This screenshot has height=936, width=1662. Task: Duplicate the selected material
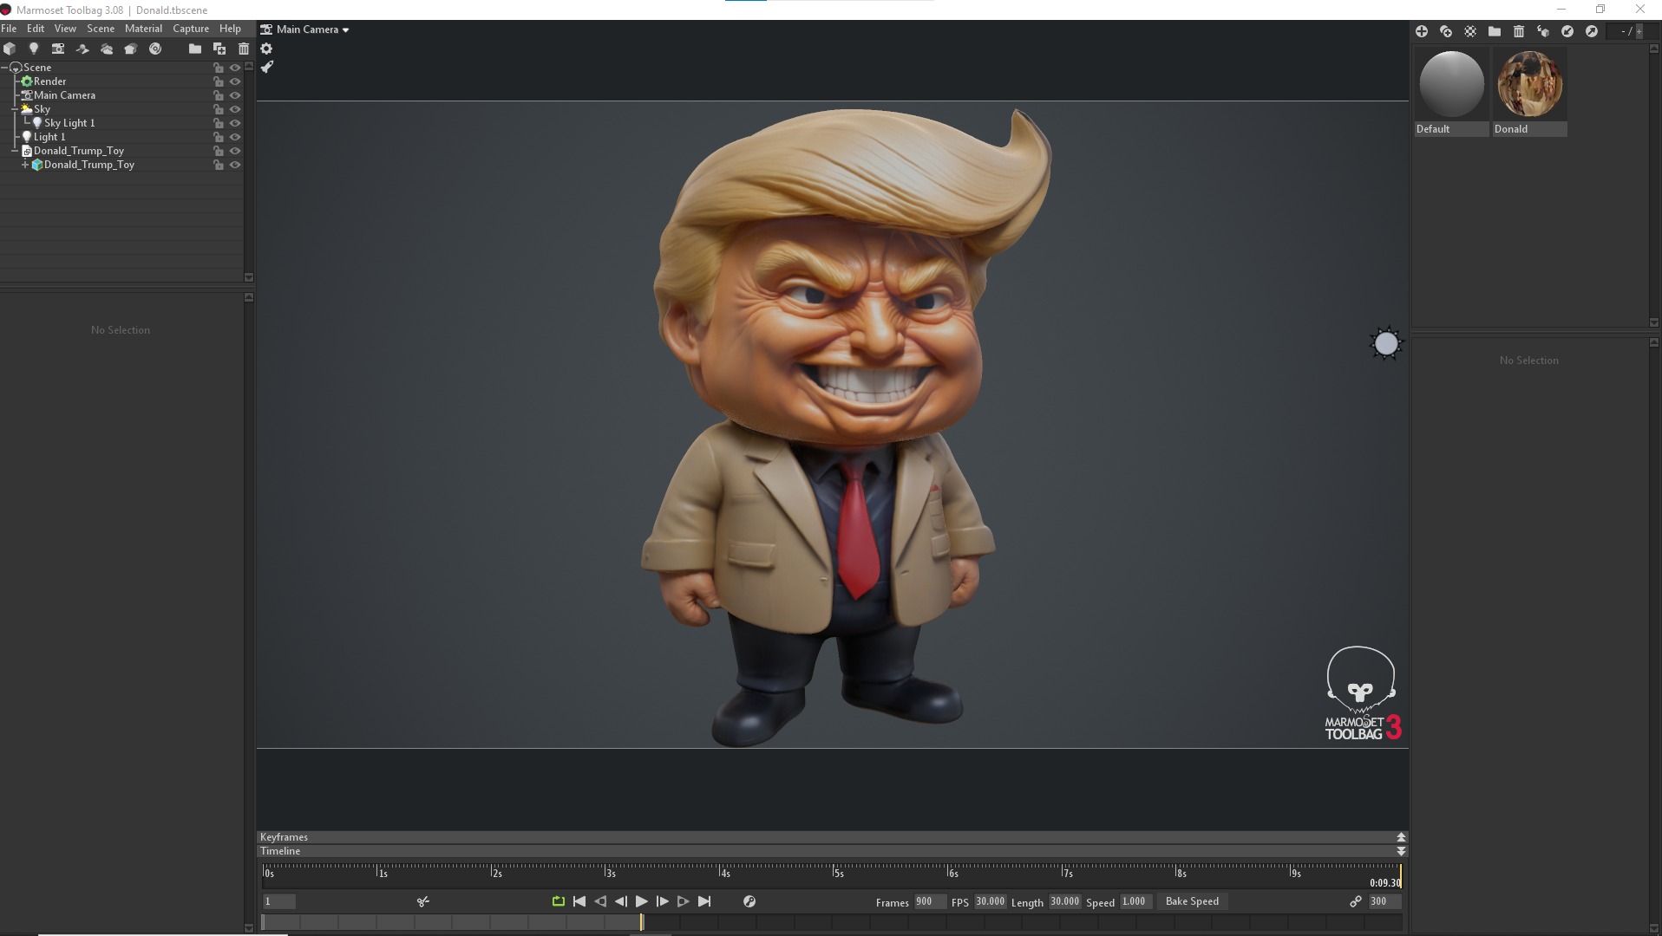(x=1446, y=31)
